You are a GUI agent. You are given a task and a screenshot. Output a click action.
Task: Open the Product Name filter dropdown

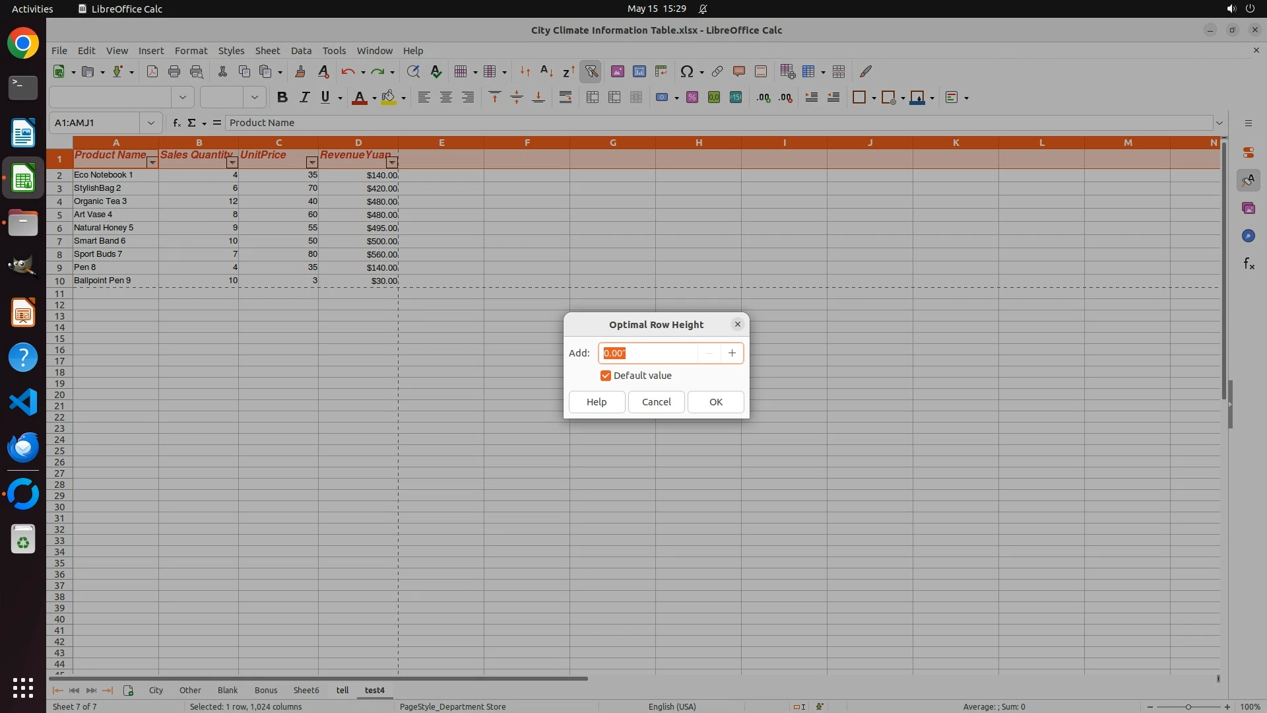pyautogui.click(x=152, y=162)
